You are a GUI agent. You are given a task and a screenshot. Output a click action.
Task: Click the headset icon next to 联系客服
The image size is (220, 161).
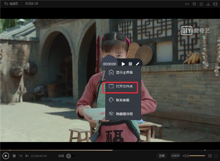click(111, 100)
